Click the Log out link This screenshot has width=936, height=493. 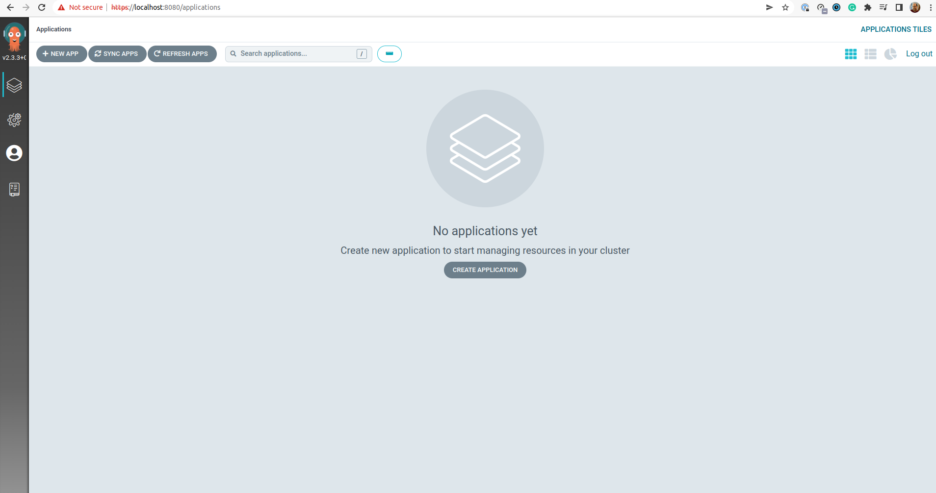click(x=919, y=54)
